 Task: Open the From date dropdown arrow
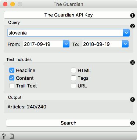pos(66,44)
